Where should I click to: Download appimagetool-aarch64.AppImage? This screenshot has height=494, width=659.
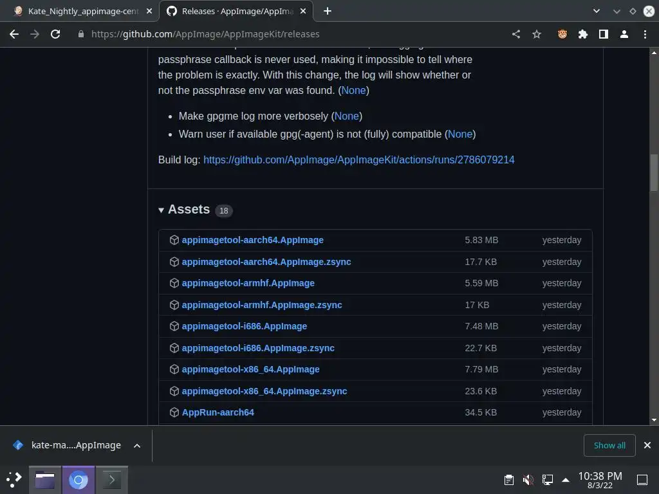tap(252, 240)
